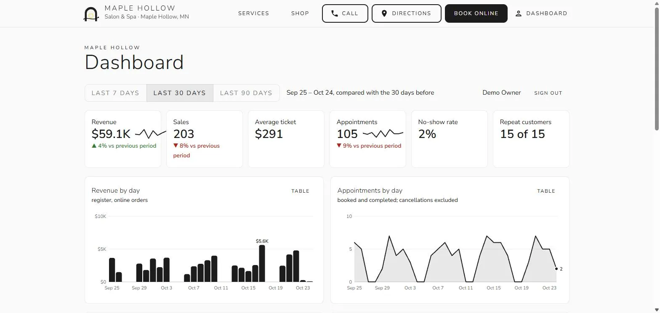This screenshot has height=313, width=660.
Task: Click 'booked and completed; cancellations excluded' subtitle
Action: coord(397,200)
